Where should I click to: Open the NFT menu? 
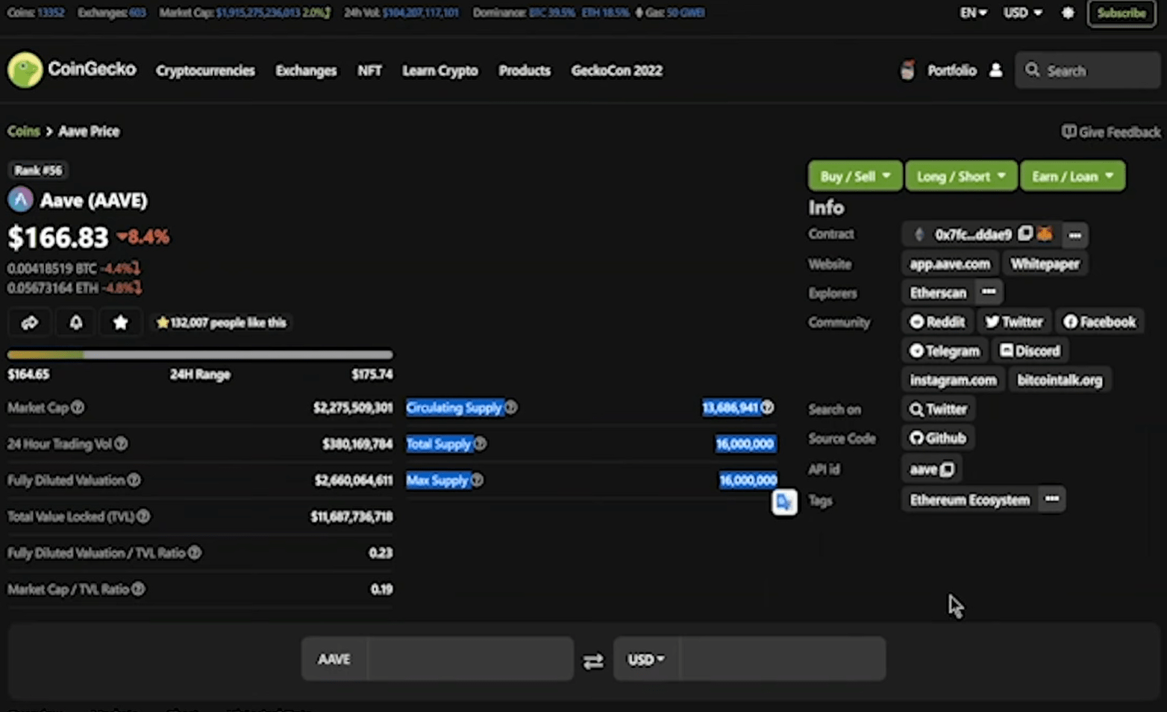pos(369,71)
